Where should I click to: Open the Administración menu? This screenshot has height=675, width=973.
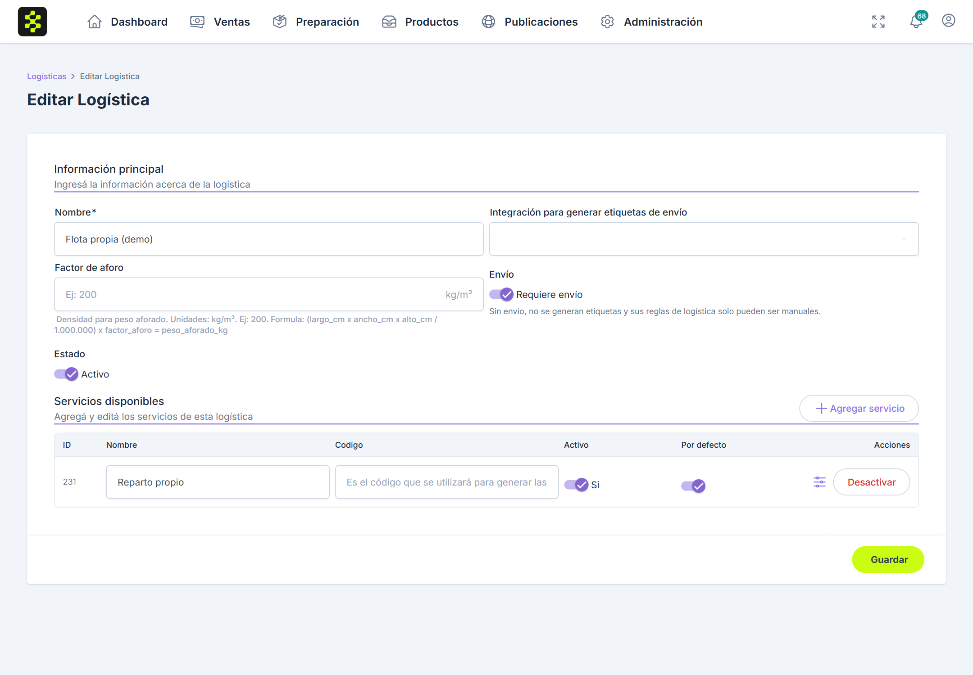651,22
